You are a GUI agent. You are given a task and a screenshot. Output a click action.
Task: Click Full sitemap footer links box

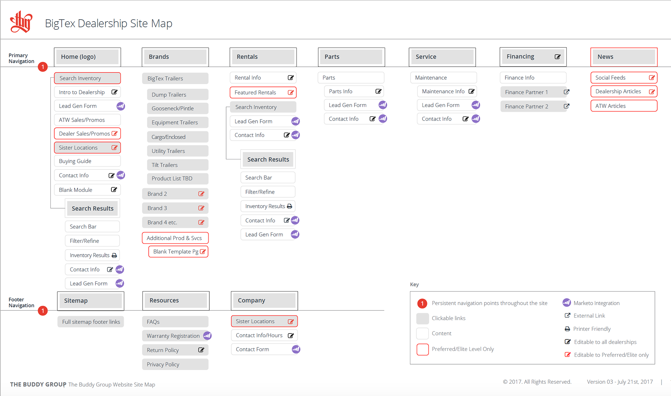point(91,322)
